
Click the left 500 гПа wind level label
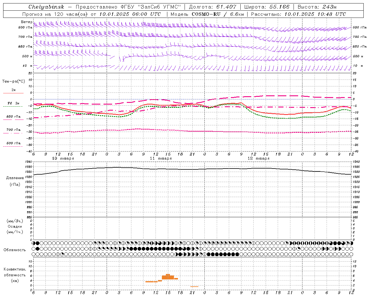coord(25,28)
